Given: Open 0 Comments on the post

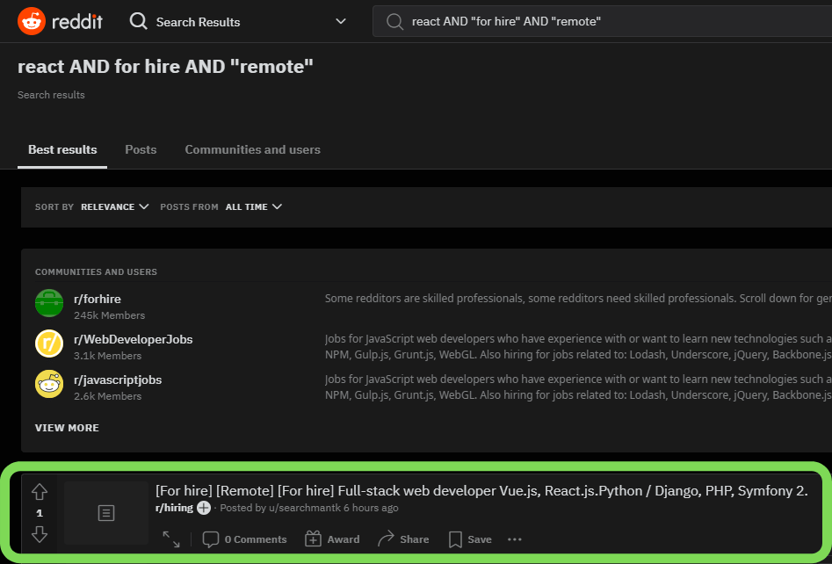Looking at the screenshot, I should point(244,539).
